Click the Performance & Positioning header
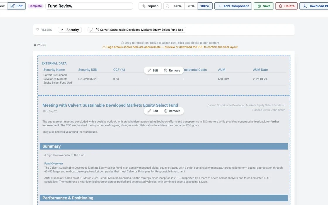The image size is (328, 205). point(164,198)
